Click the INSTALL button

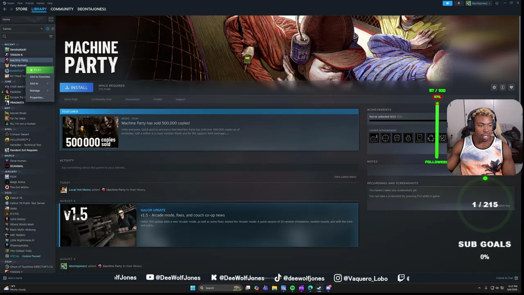click(77, 87)
